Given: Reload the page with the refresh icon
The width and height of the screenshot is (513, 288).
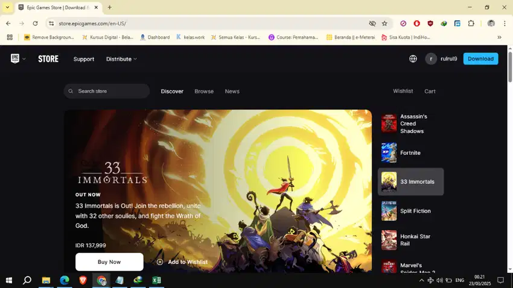Looking at the screenshot, I should [x=36, y=23].
